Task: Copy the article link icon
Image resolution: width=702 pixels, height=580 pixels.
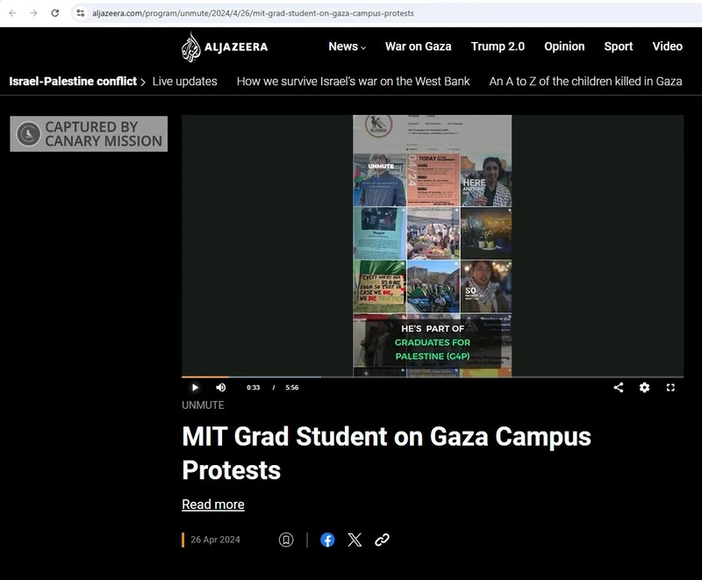Action: click(381, 540)
